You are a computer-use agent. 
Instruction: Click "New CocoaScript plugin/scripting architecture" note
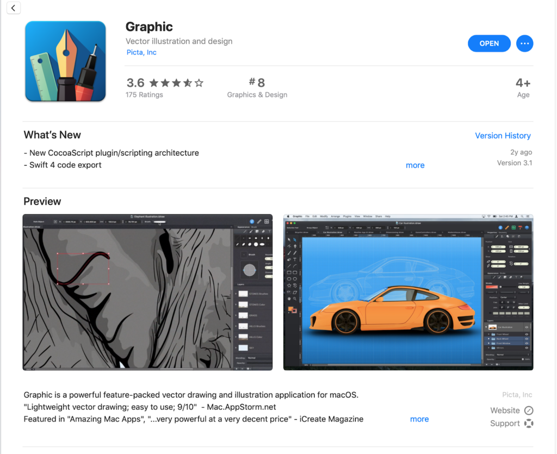[x=111, y=153]
